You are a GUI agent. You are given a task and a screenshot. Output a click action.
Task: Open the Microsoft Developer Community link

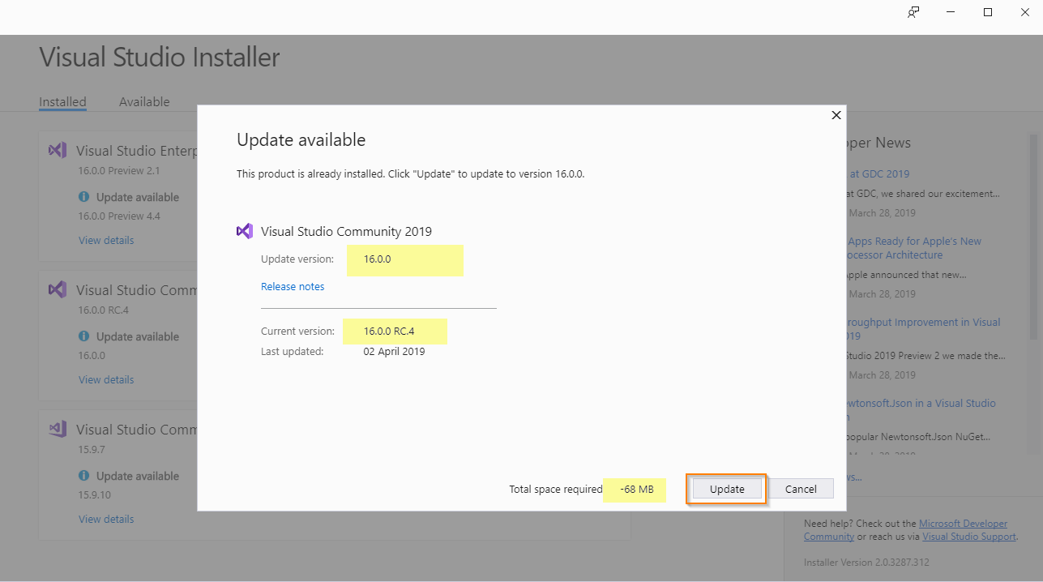pos(905,530)
